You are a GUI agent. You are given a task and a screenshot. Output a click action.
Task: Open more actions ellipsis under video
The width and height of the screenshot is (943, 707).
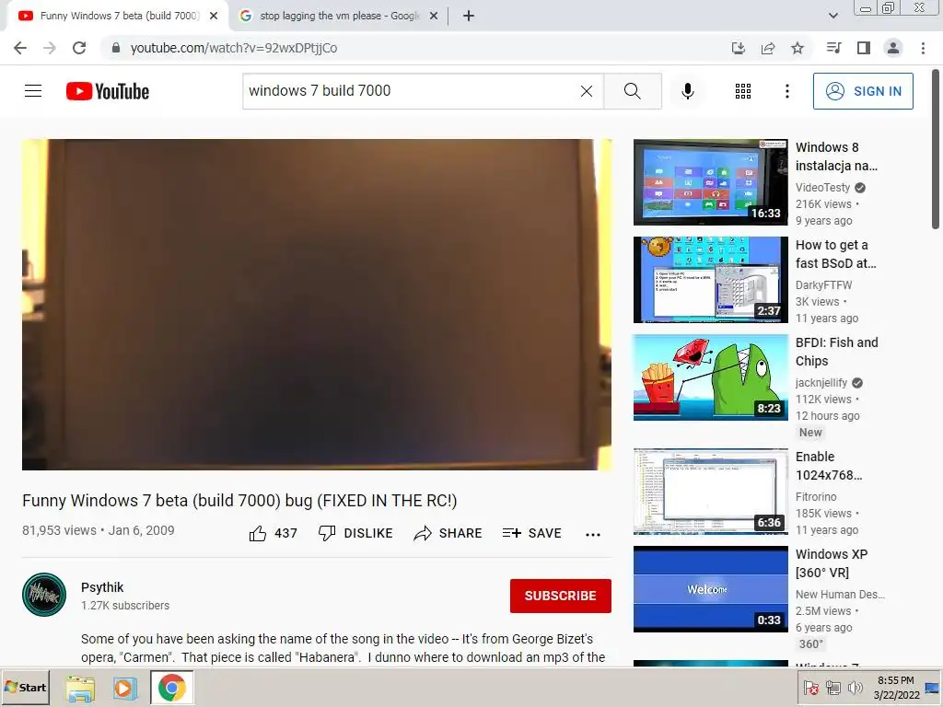pos(593,535)
